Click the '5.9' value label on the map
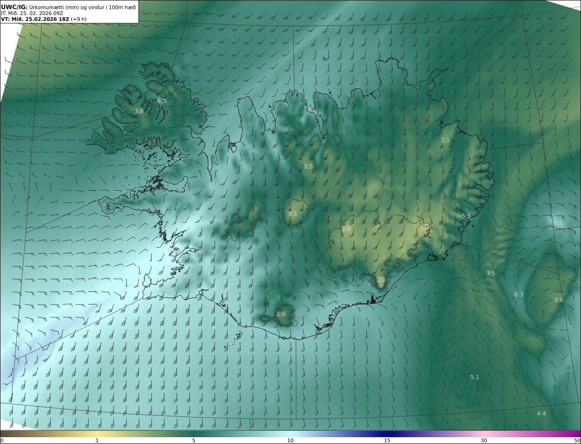 click(x=466, y=216)
